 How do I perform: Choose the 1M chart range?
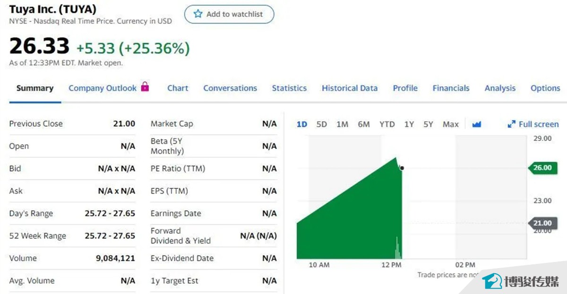point(342,124)
